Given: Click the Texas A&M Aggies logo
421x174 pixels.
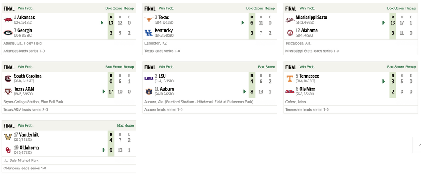Looking at the screenshot, I should coord(8,92).
